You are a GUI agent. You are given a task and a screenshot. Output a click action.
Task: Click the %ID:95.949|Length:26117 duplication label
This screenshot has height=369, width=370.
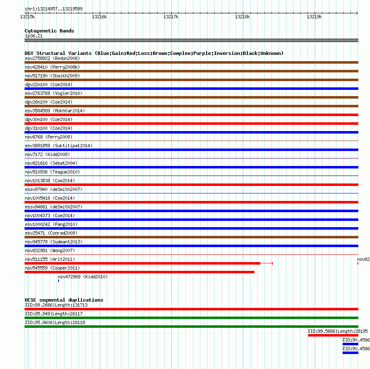(x=54, y=314)
